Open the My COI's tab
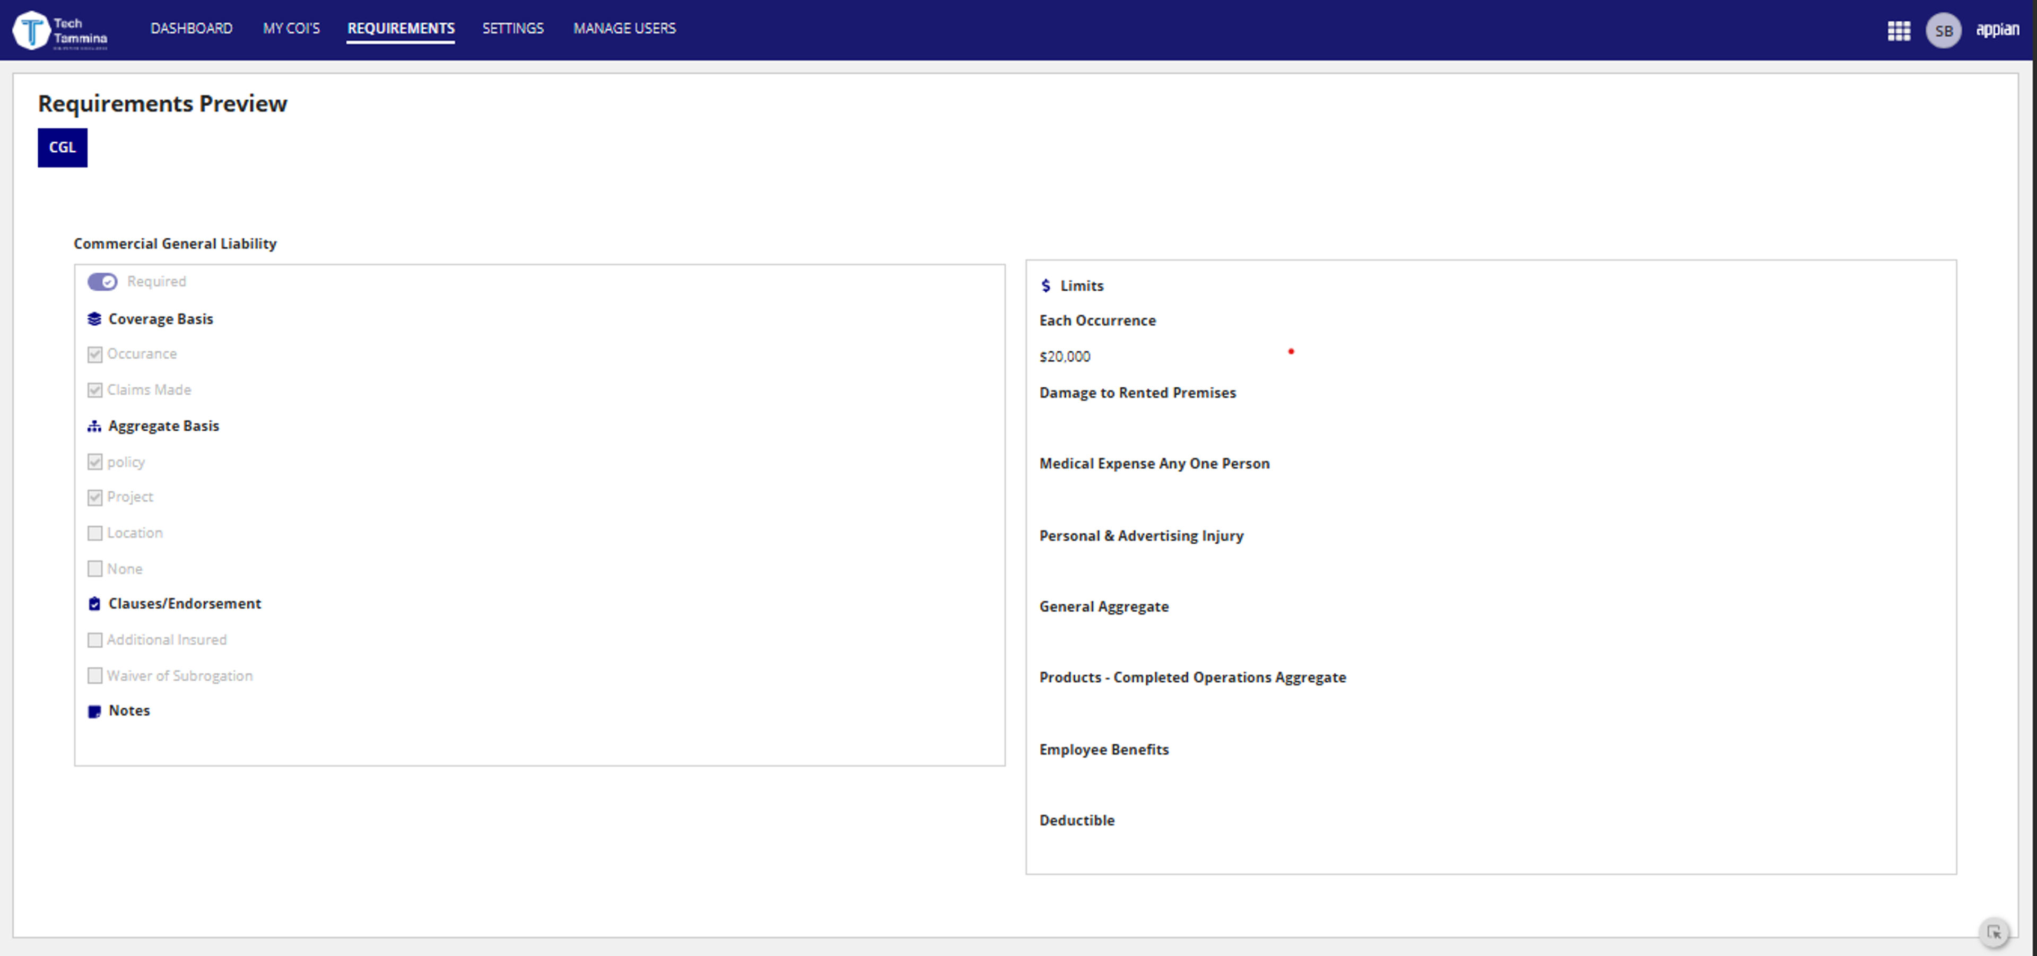This screenshot has width=2037, height=956. 291,29
